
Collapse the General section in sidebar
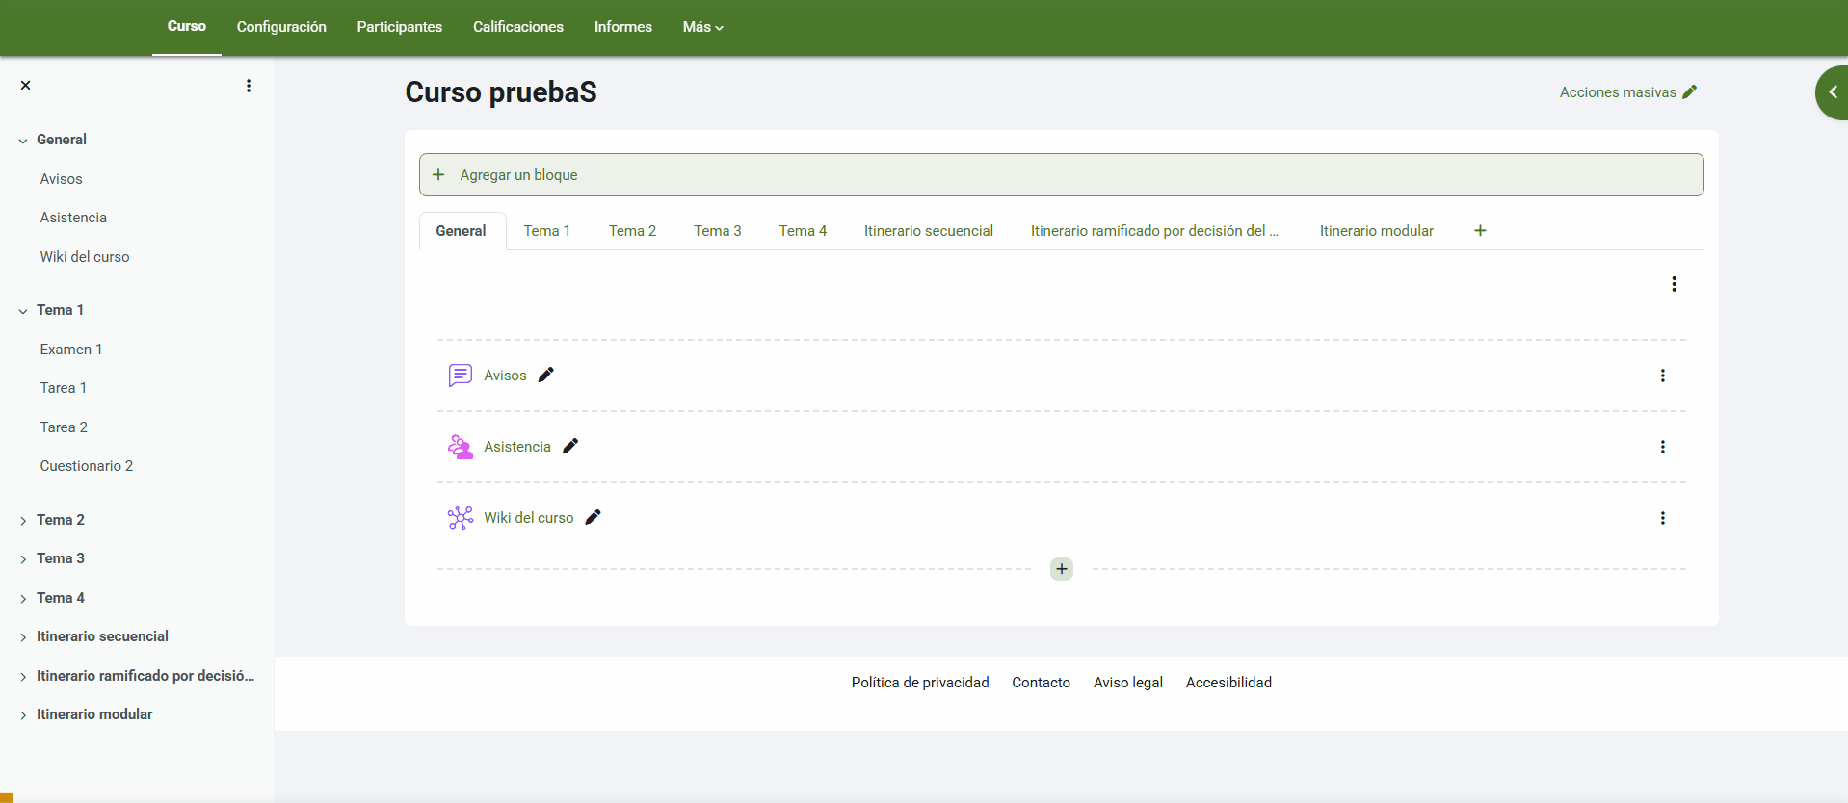(23, 141)
